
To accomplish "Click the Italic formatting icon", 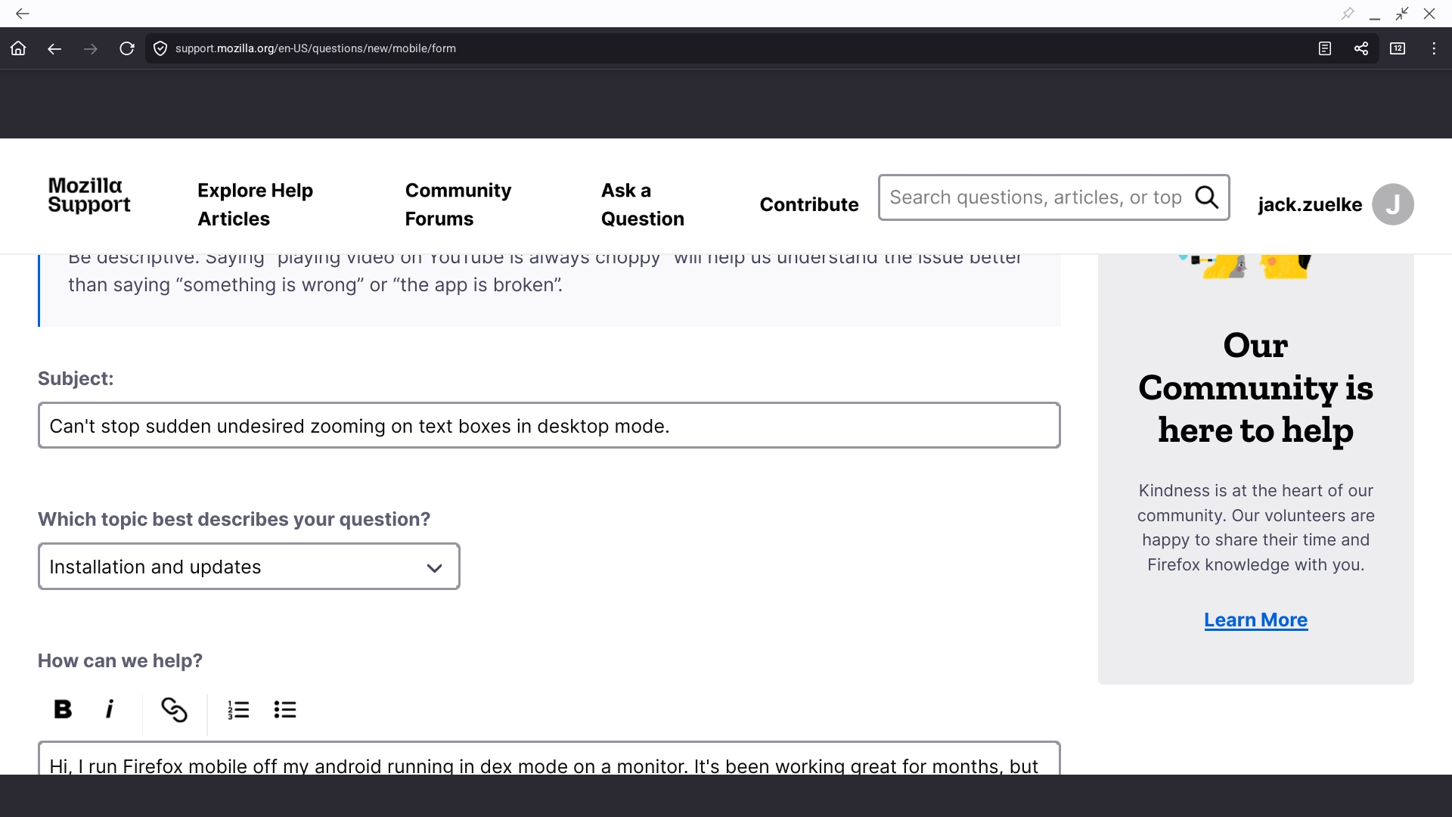I will pyautogui.click(x=110, y=710).
